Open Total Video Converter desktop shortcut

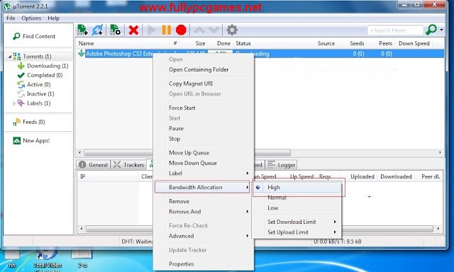47,260
